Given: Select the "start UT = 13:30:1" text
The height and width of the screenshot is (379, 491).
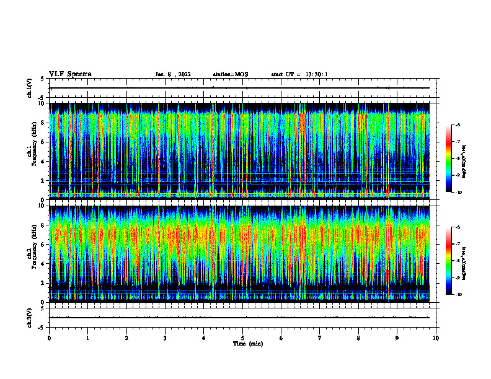Looking at the screenshot, I should point(299,74).
